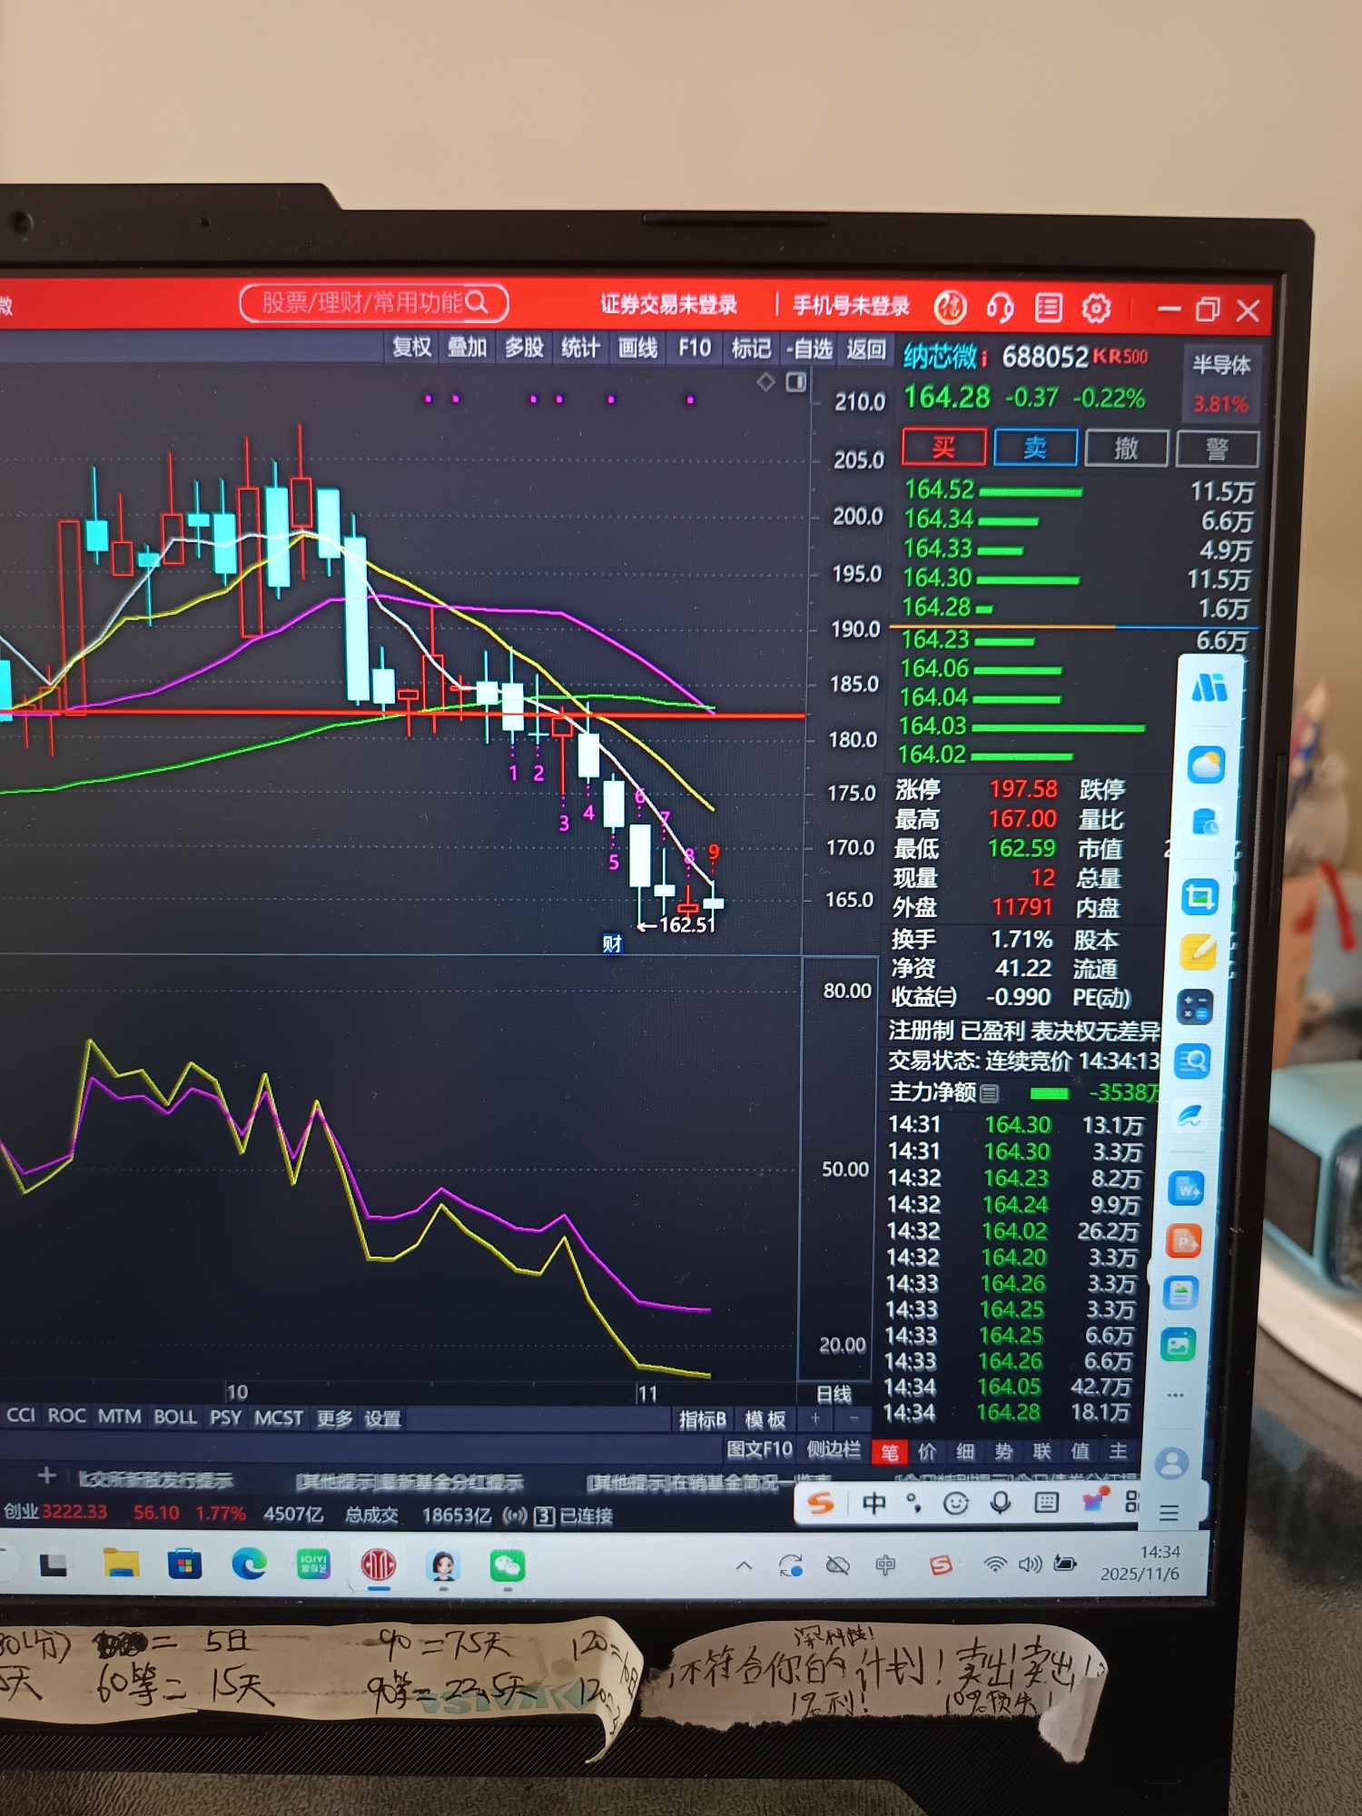Open 图文F10 panel
This screenshot has height=1816, width=1362.
[759, 1449]
